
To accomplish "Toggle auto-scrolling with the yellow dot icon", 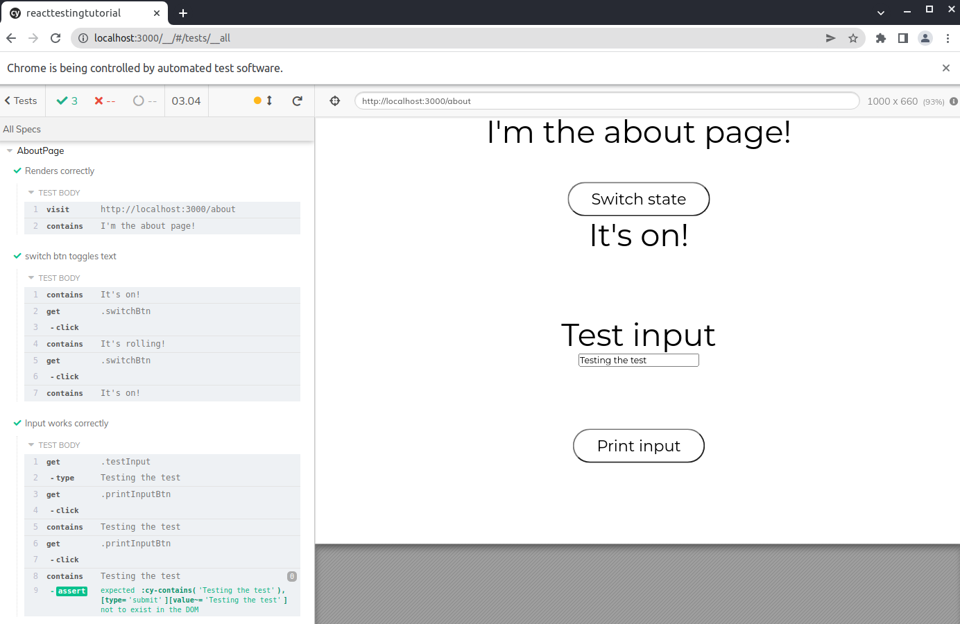I will pyautogui.click(x=263, y=101).
